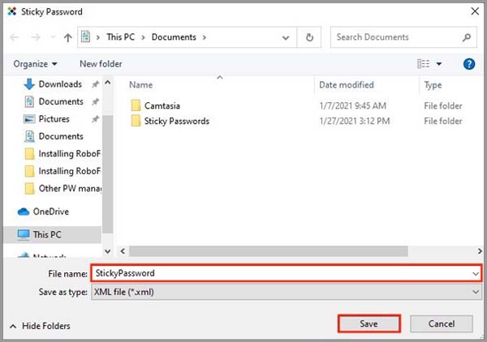Screen dimensions: 487x342
Task: Collapse with Hide Folders
Action: coord(40,326)
